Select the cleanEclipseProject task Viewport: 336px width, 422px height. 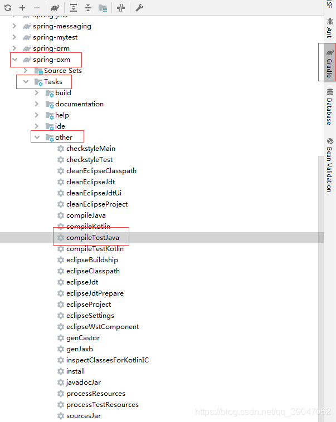97,204
